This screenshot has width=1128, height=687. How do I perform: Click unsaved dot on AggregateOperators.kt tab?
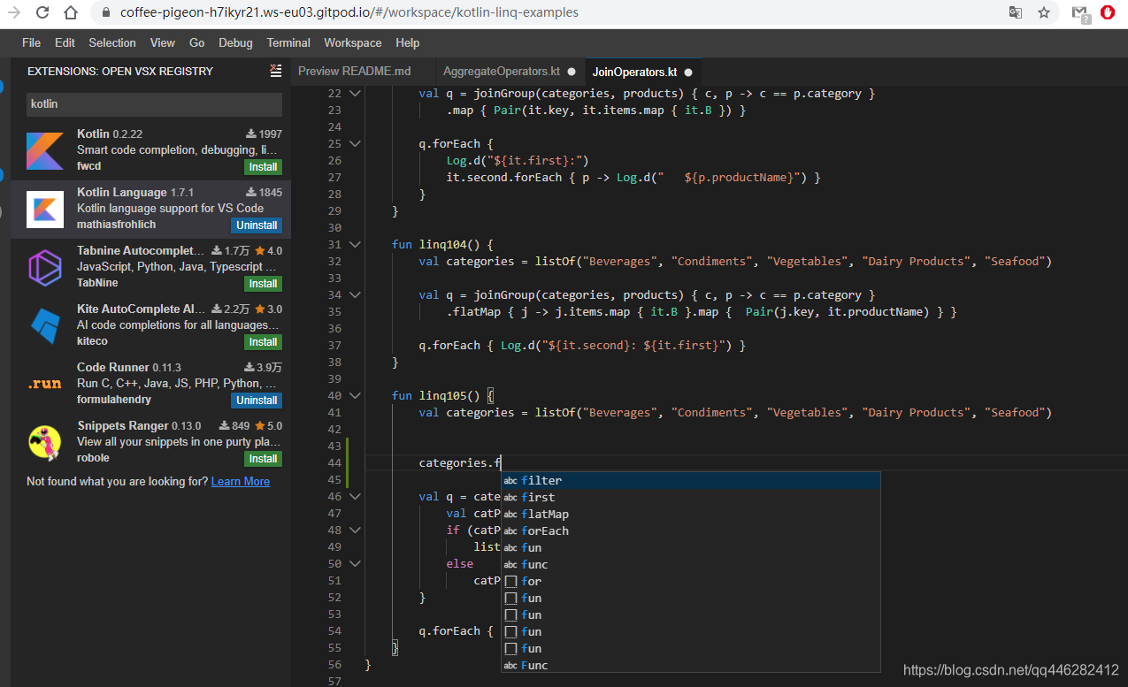click(x=572, y=72)
